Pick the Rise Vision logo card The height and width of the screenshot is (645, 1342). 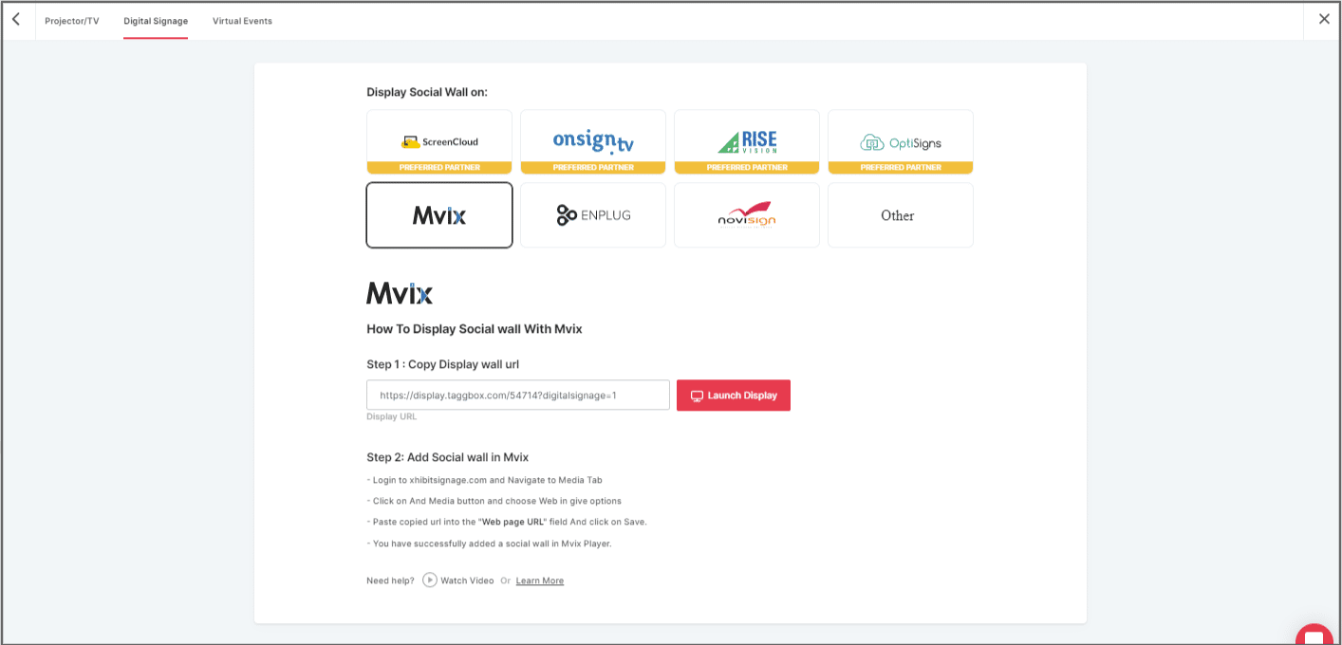coord(747,141)
